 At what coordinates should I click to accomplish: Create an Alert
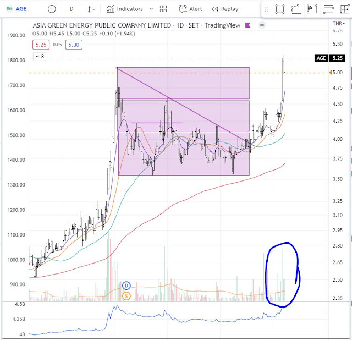(190, 9)
